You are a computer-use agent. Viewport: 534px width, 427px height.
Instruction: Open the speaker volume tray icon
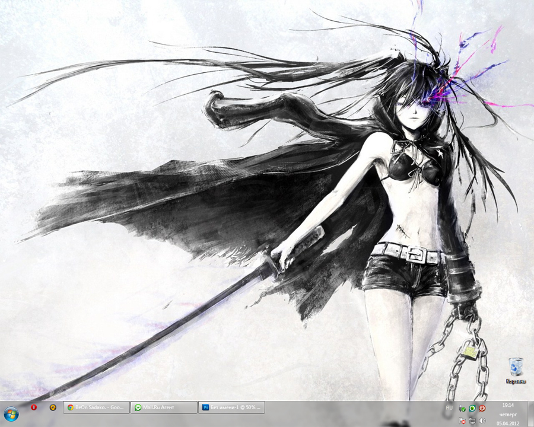pos(482,421)
